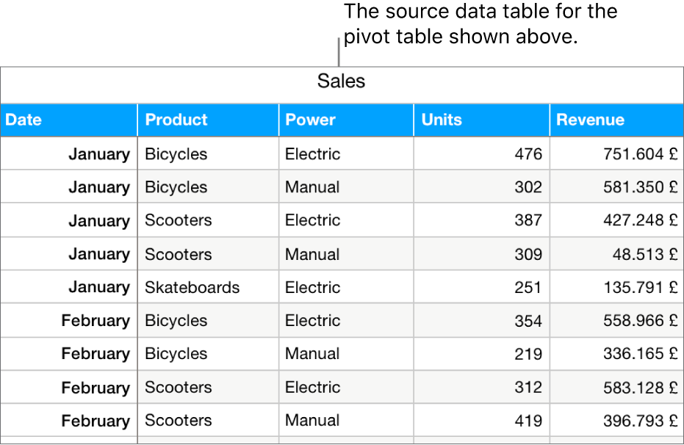Screen dimensions: 684x445
Task: Select the Date column header
Action: [68, 120]
